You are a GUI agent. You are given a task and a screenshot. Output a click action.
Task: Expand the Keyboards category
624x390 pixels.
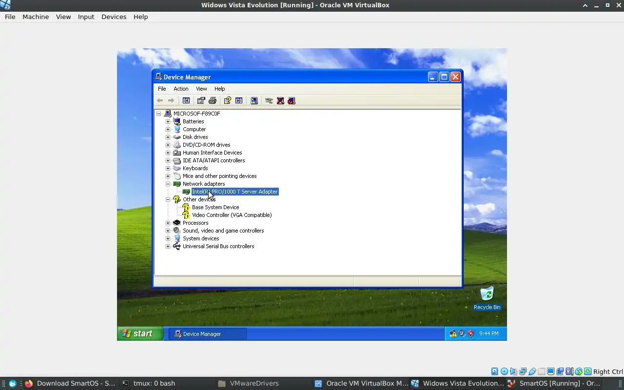[168, 168]
